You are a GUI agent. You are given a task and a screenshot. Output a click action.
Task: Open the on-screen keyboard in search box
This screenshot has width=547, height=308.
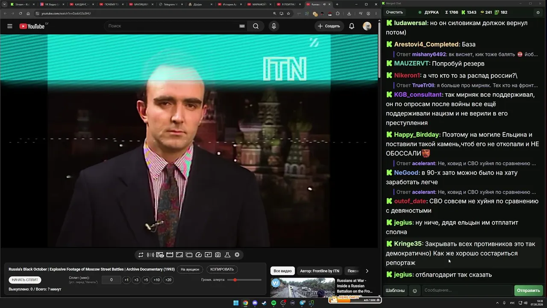click(x=242, y=26)
